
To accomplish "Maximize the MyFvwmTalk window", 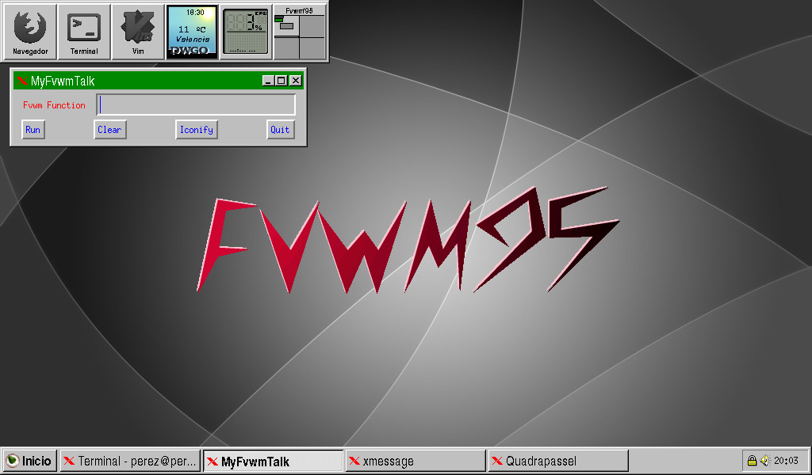I will [282, 81].
